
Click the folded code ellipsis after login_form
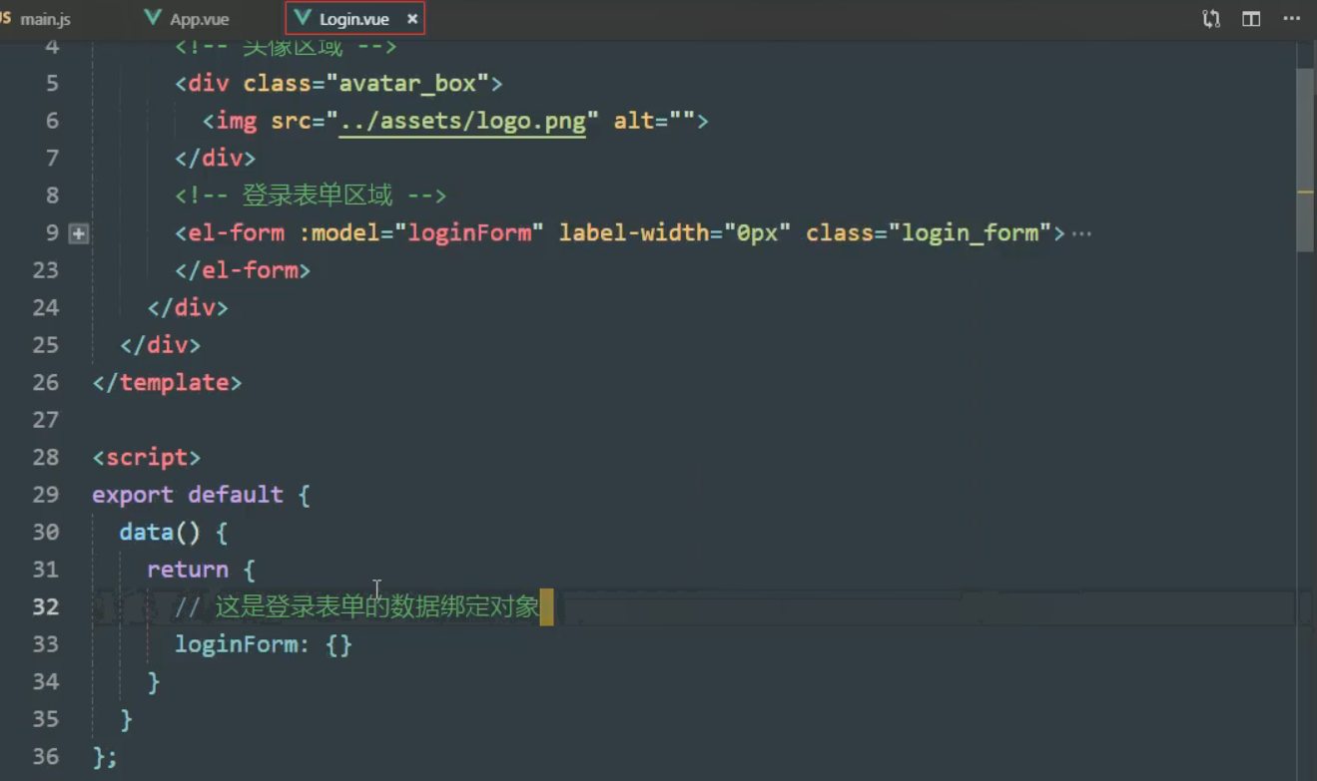1081,234
